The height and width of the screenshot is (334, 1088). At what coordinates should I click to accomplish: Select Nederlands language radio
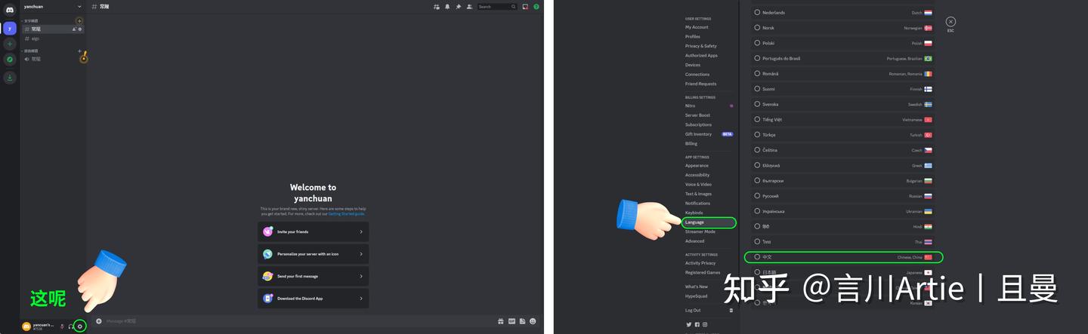coord(757,12)
